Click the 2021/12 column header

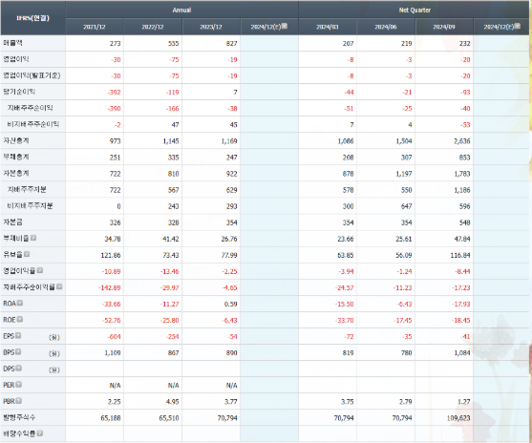(x=95, y=27)
